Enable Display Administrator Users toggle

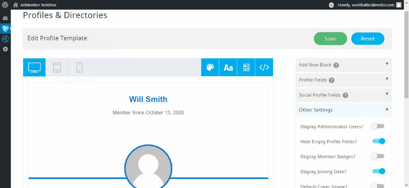pos(378,127)
